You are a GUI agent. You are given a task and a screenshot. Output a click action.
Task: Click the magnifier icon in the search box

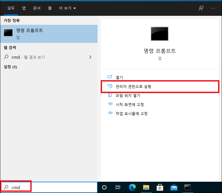point(6,187)
